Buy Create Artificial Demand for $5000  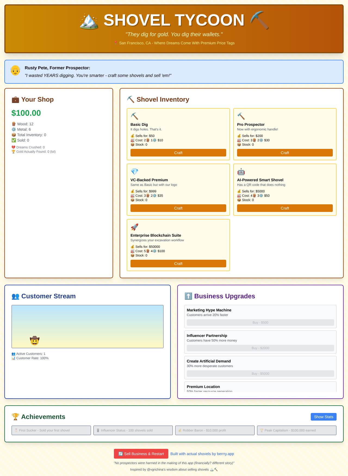point(260,374)
